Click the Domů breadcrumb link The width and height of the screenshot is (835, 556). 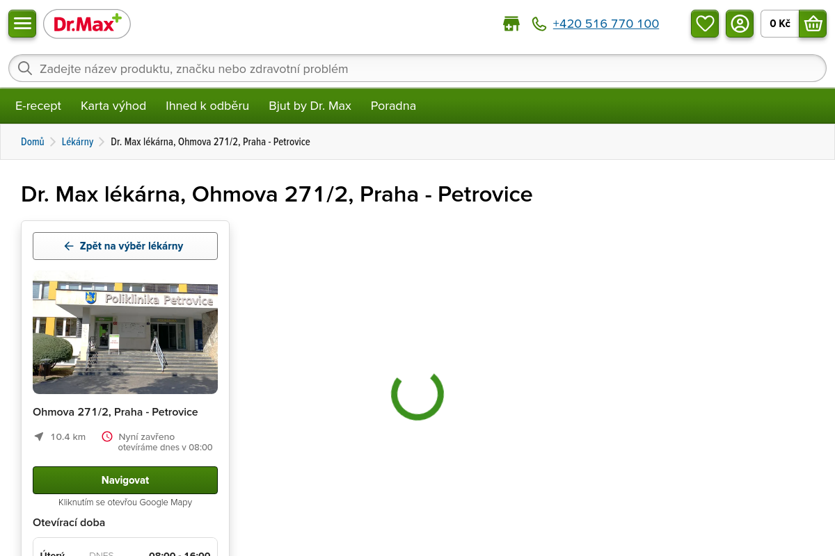[33, 142]
